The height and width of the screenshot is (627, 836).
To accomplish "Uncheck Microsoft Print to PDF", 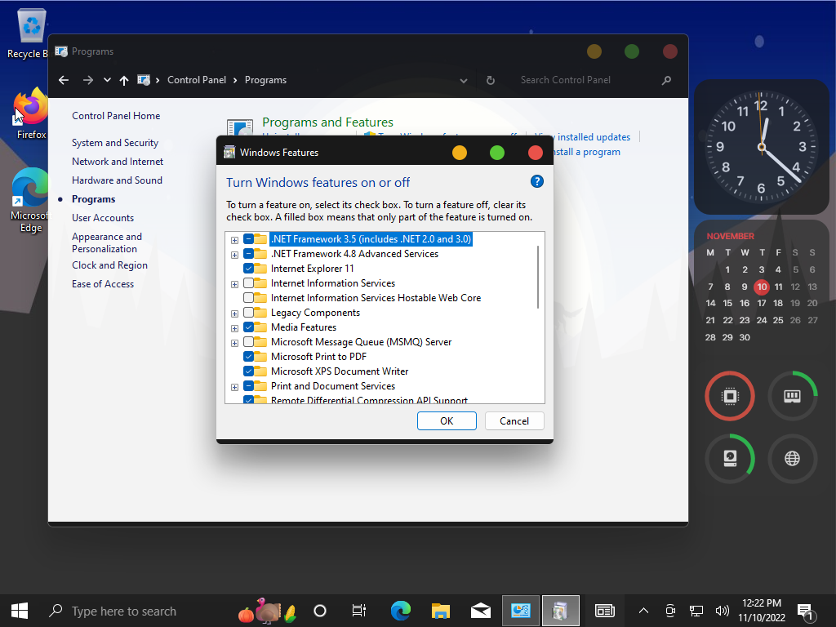I will click(249, 357).
